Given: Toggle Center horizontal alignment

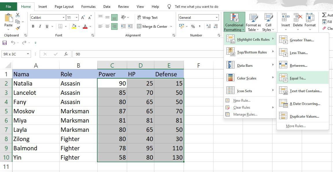Looking at the screenshot, I should (x=107, y=27).
